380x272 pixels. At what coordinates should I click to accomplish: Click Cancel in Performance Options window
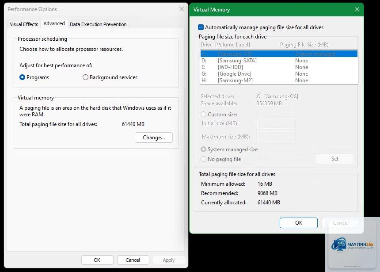133,260
